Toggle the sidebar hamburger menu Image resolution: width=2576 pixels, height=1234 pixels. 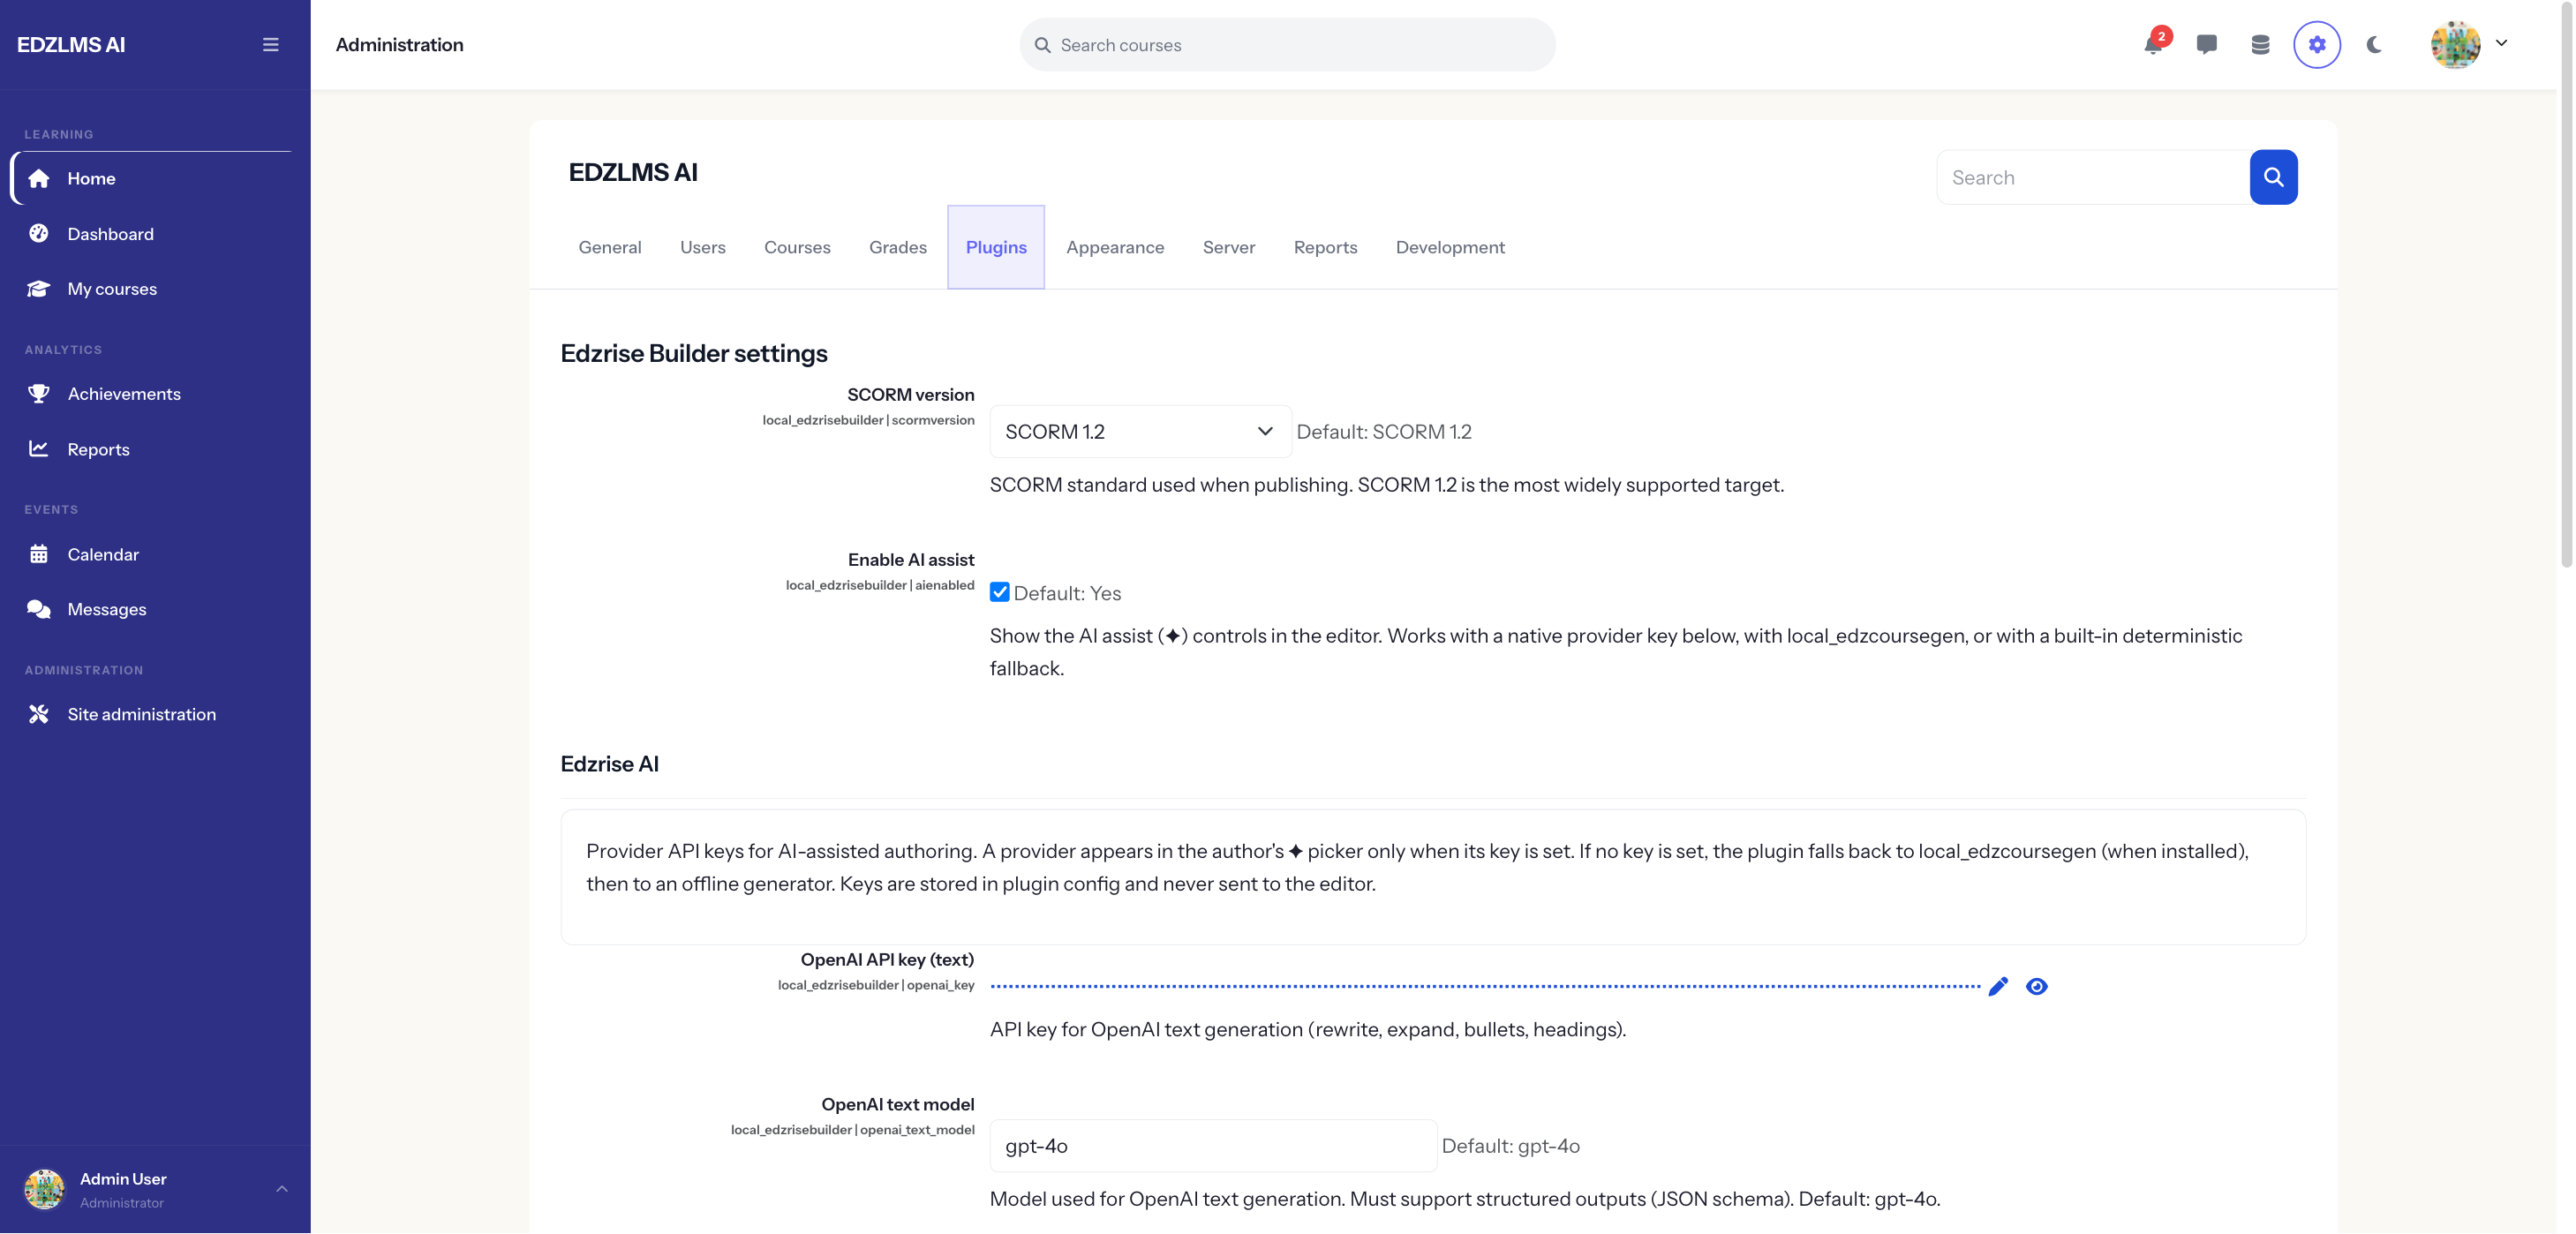270,44
